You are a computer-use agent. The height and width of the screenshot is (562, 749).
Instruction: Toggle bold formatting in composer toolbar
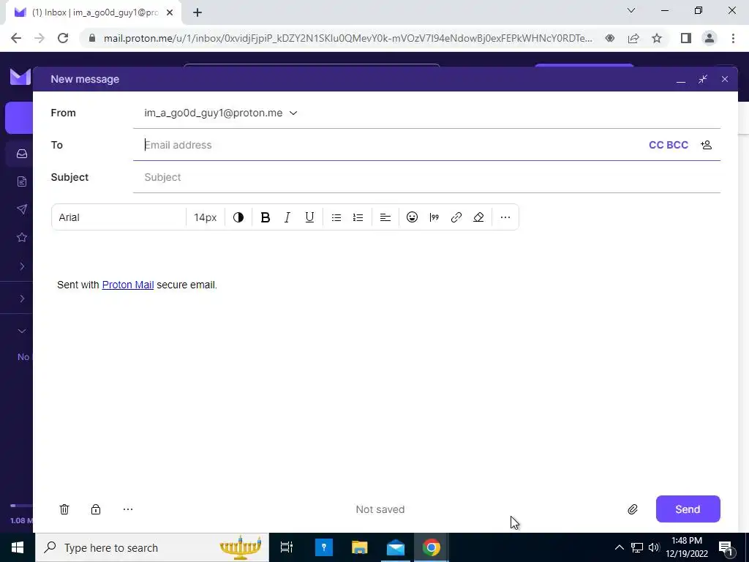(x=265, y=217)
